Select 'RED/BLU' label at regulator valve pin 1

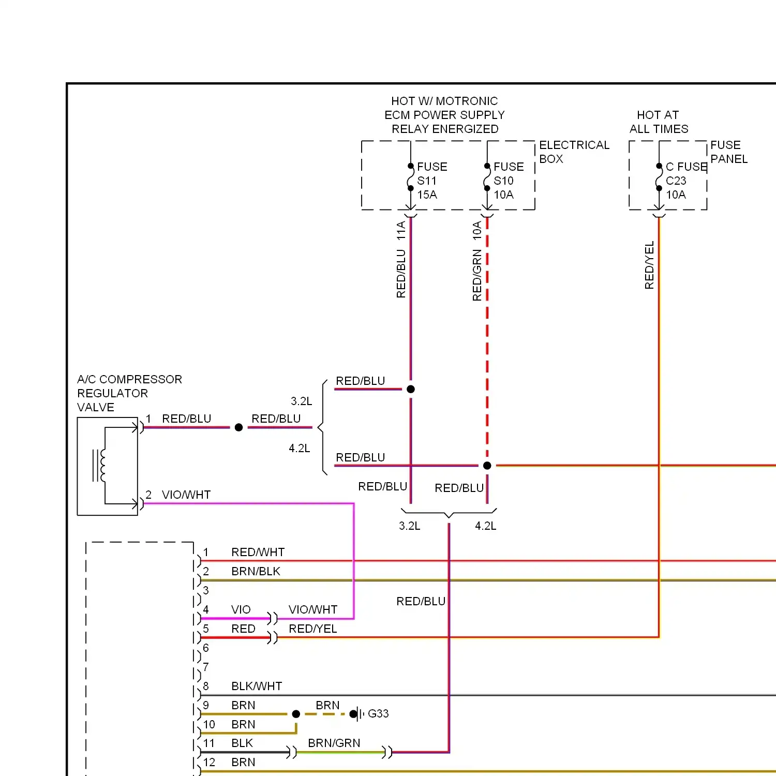[187, 419]
